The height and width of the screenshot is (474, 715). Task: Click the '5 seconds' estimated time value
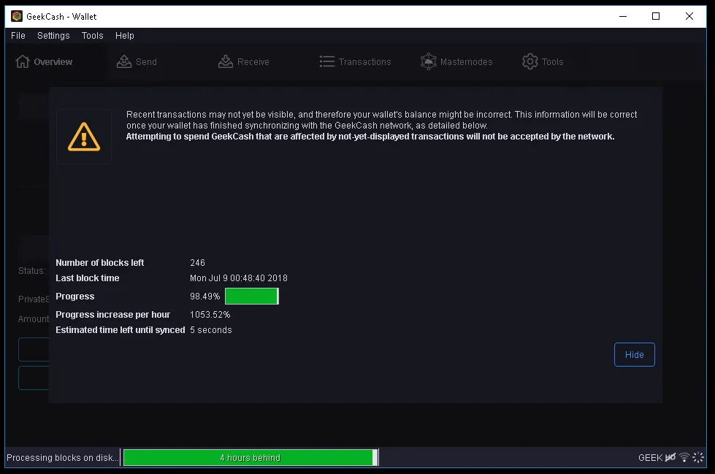(210, 330)
